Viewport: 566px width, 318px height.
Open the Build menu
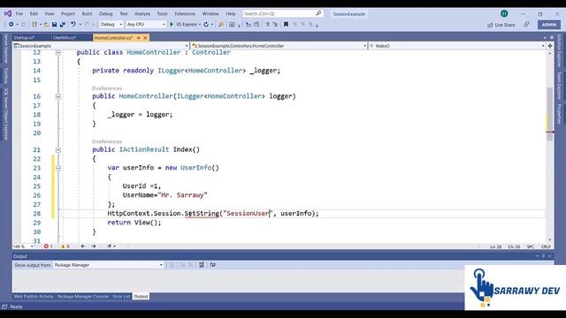[x=87, y=14]
